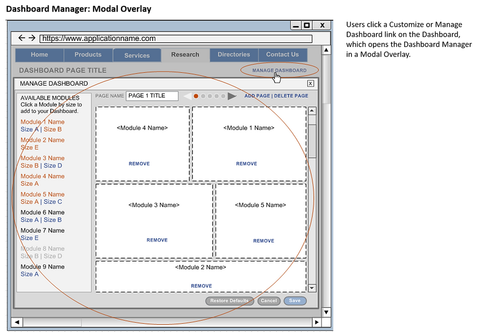Maximize the browser window
Screen dimensions: 479x332
tap(307, 25)
